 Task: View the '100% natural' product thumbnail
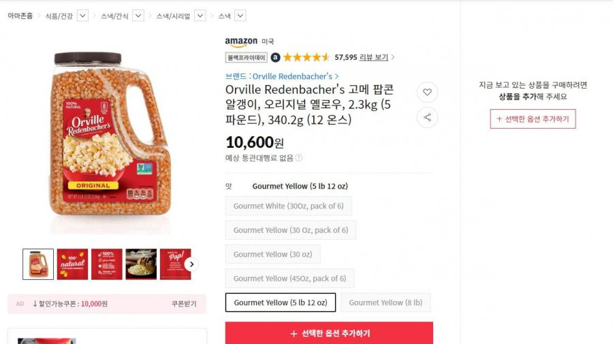[72, 264]
